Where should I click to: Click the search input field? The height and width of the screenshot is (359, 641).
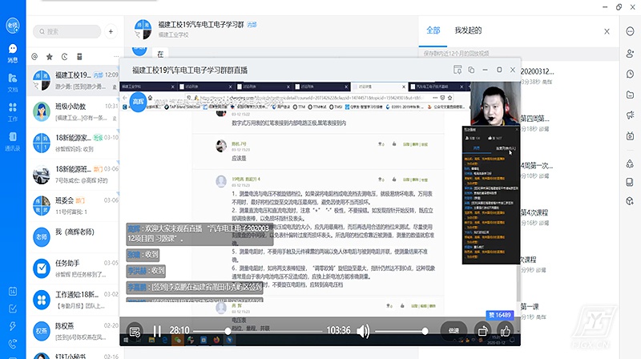click(x=68, y=31)
